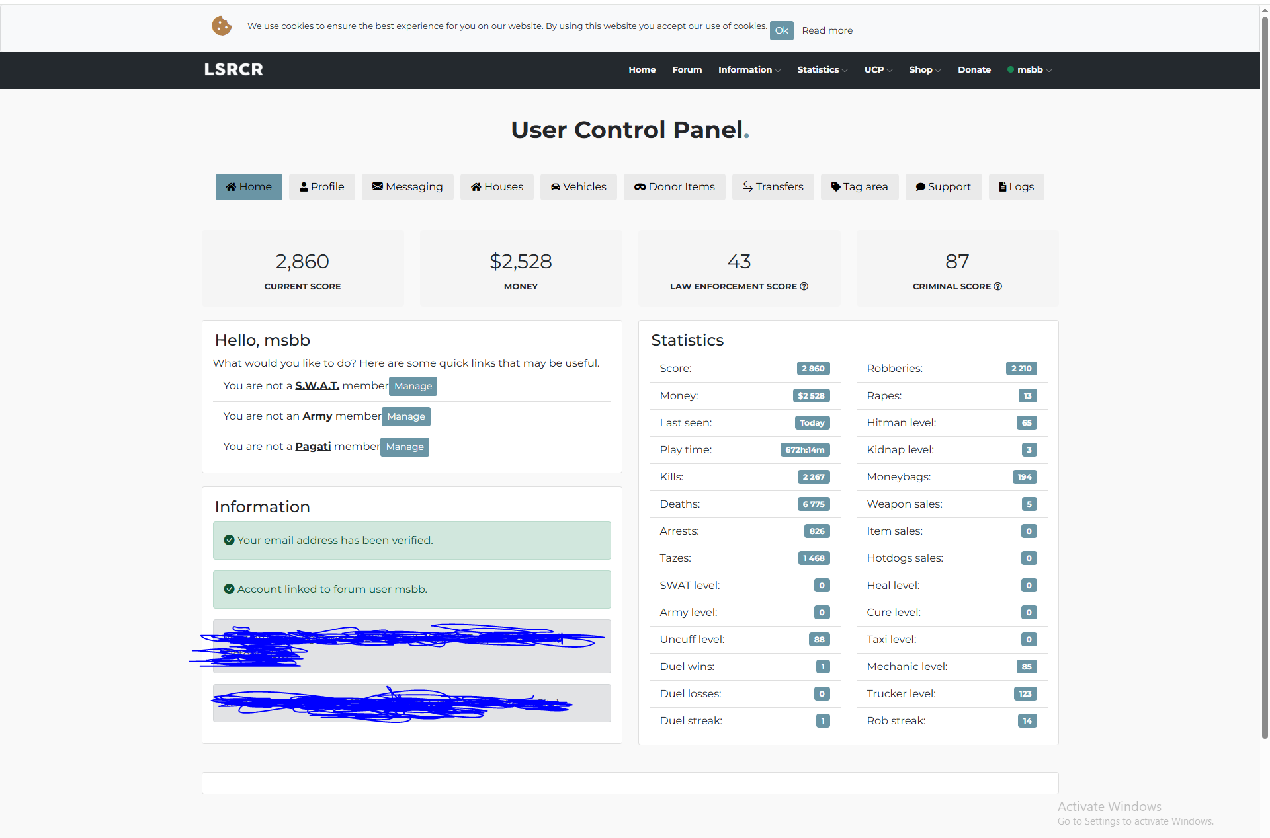Click the Play time badge 672h:14m
Screen dimensions: 1270x838
pyautogui.click(x=805, y=450)
